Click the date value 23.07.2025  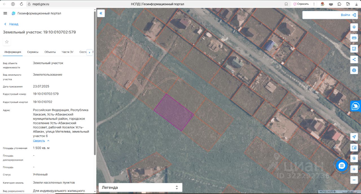tap(41, 86)
